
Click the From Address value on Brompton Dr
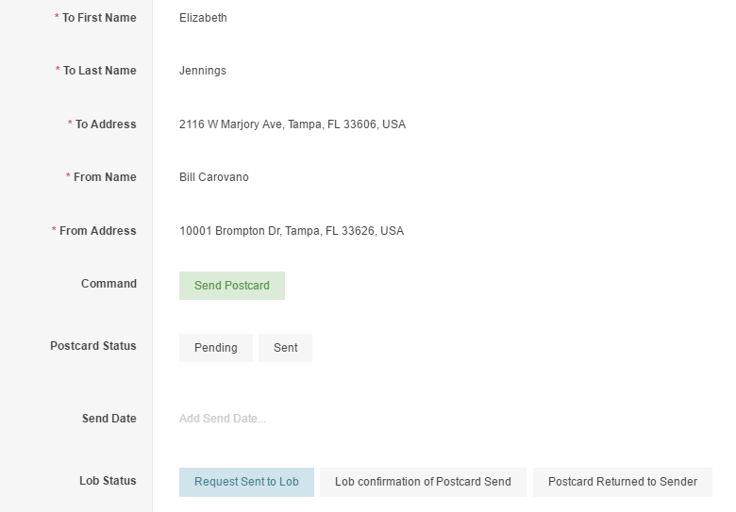click(292, 231)
